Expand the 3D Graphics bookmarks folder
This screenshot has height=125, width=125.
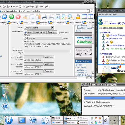click(56, 22)
